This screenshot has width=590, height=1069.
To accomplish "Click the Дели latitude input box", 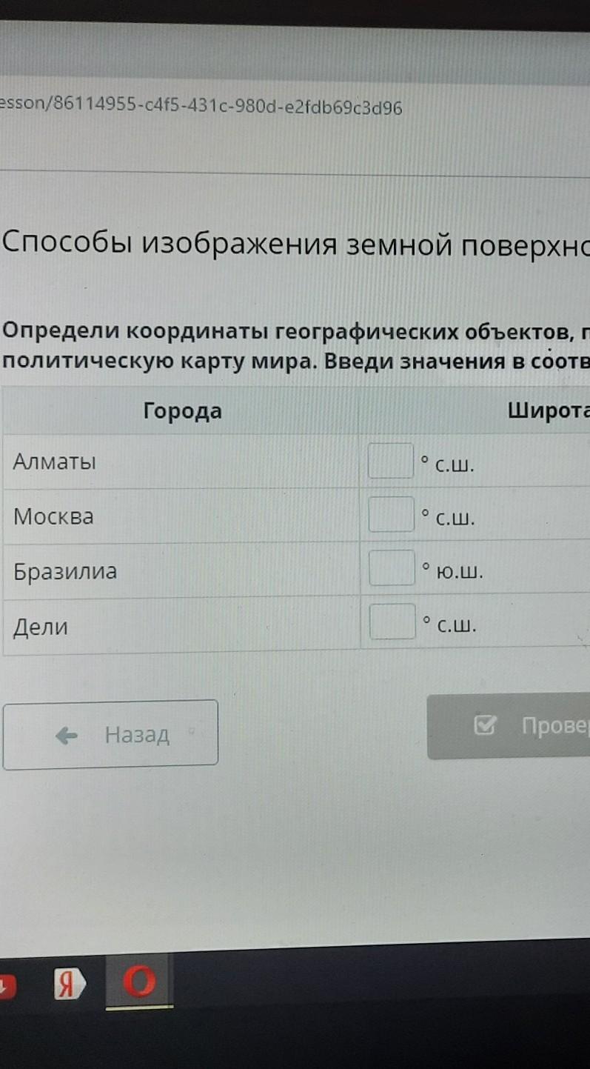I will (x=392, y=622).
